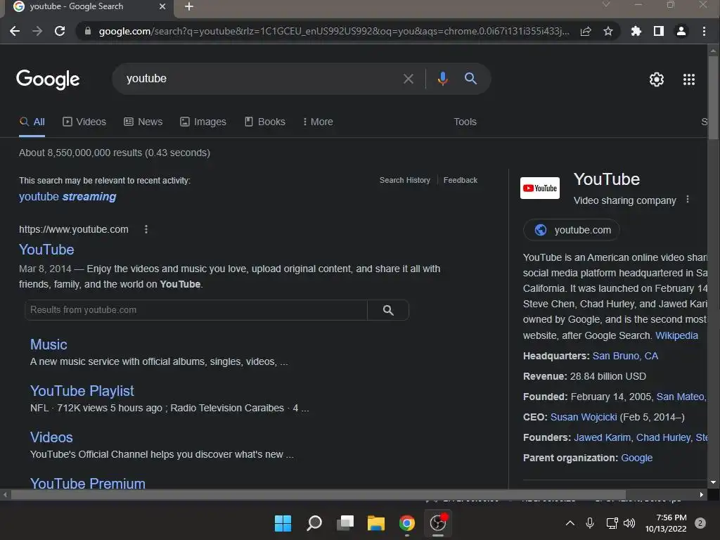The height and width of the screenshot is (540, 720).
Task: Open a new browser tab with plus
Action: coord(188,6)
